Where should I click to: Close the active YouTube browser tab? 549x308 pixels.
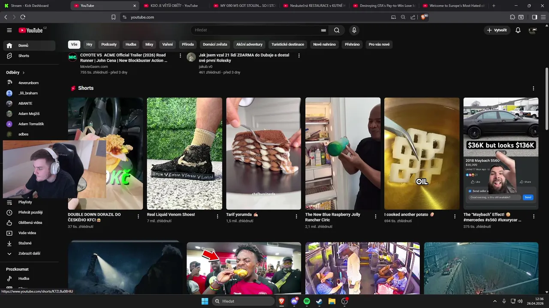point(135,6)
